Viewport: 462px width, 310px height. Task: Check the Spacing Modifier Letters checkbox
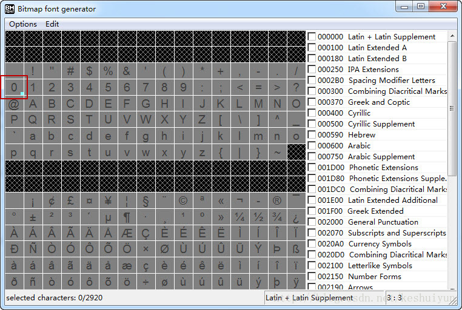(x=312, y=81)
